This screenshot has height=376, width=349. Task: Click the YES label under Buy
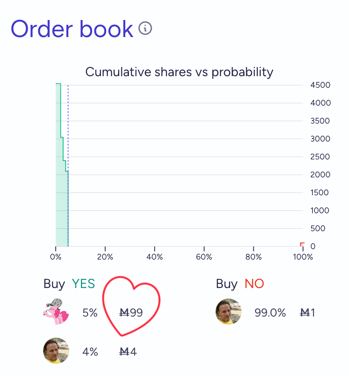point(83,284)
